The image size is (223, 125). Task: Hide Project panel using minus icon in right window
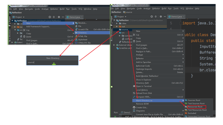click(x=165, y=17)
